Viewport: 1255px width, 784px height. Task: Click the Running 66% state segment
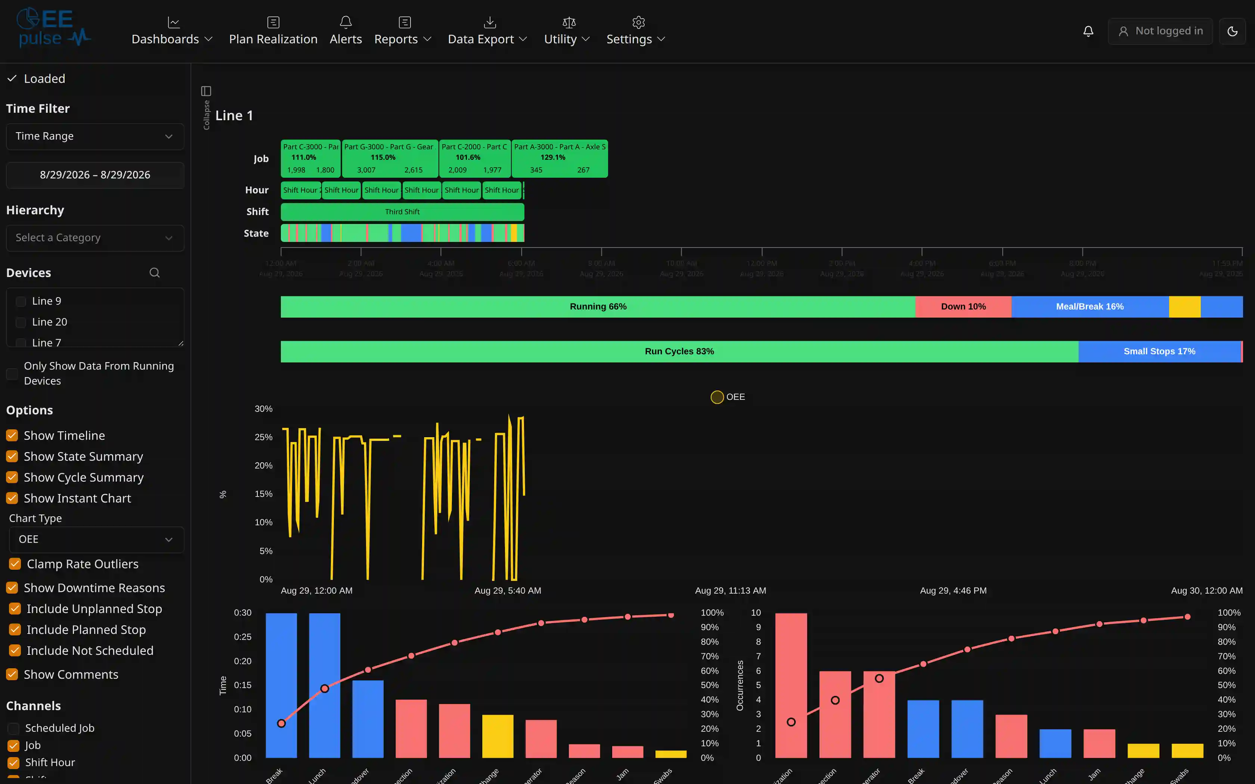[598, 307]
